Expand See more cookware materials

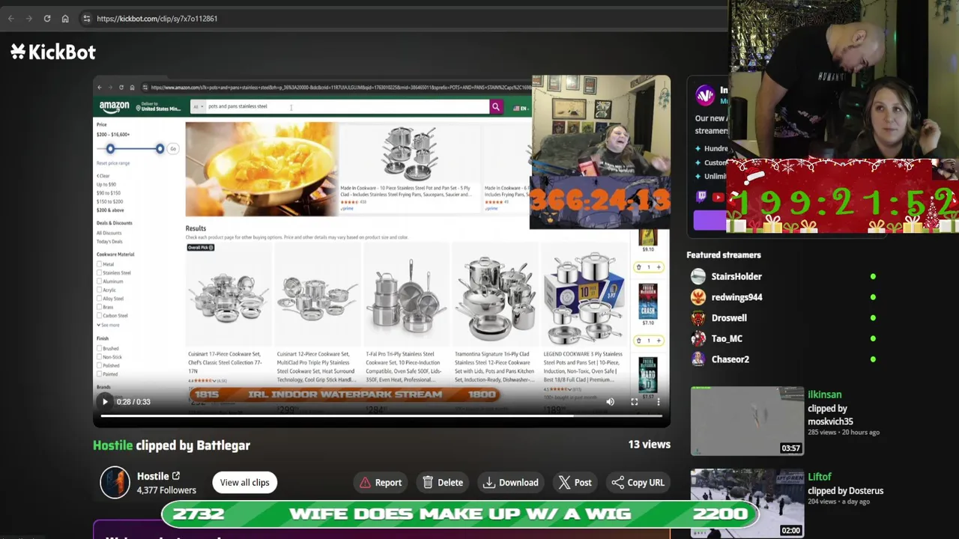tap(108, 325)
